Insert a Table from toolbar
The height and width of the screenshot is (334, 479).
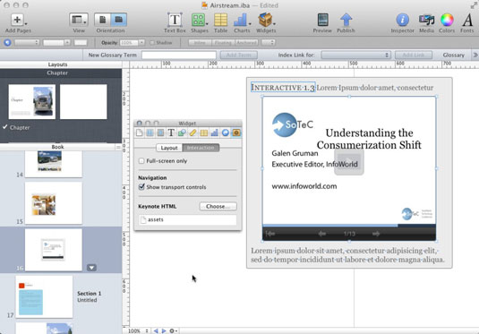220,21
